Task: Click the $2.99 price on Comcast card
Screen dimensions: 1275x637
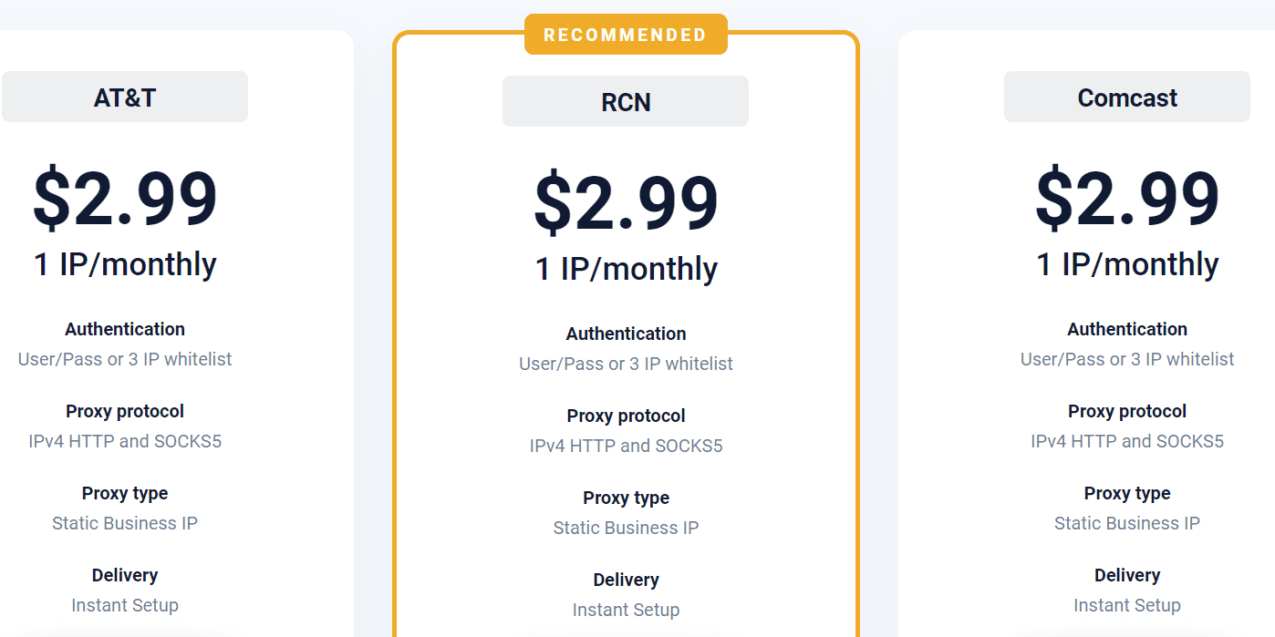Action: point(1127,198)
